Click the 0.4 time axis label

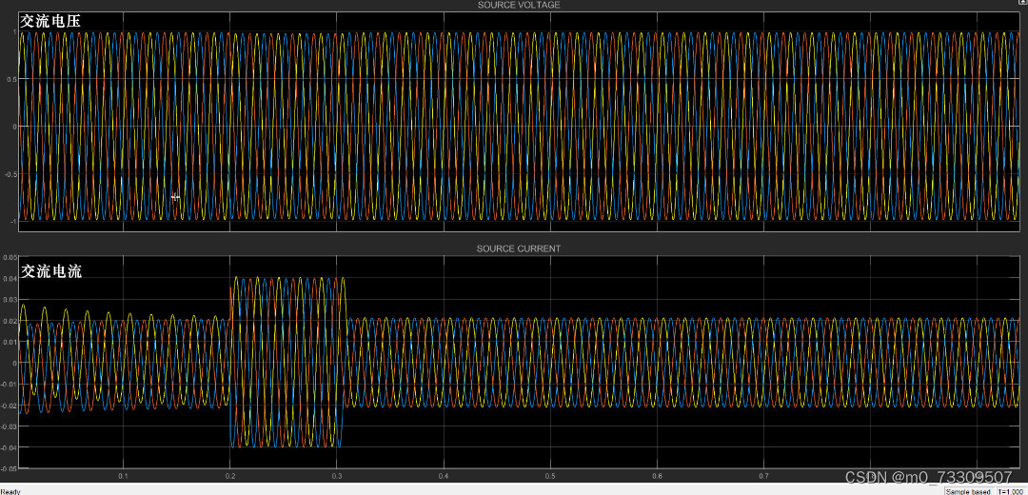(444, 475)
